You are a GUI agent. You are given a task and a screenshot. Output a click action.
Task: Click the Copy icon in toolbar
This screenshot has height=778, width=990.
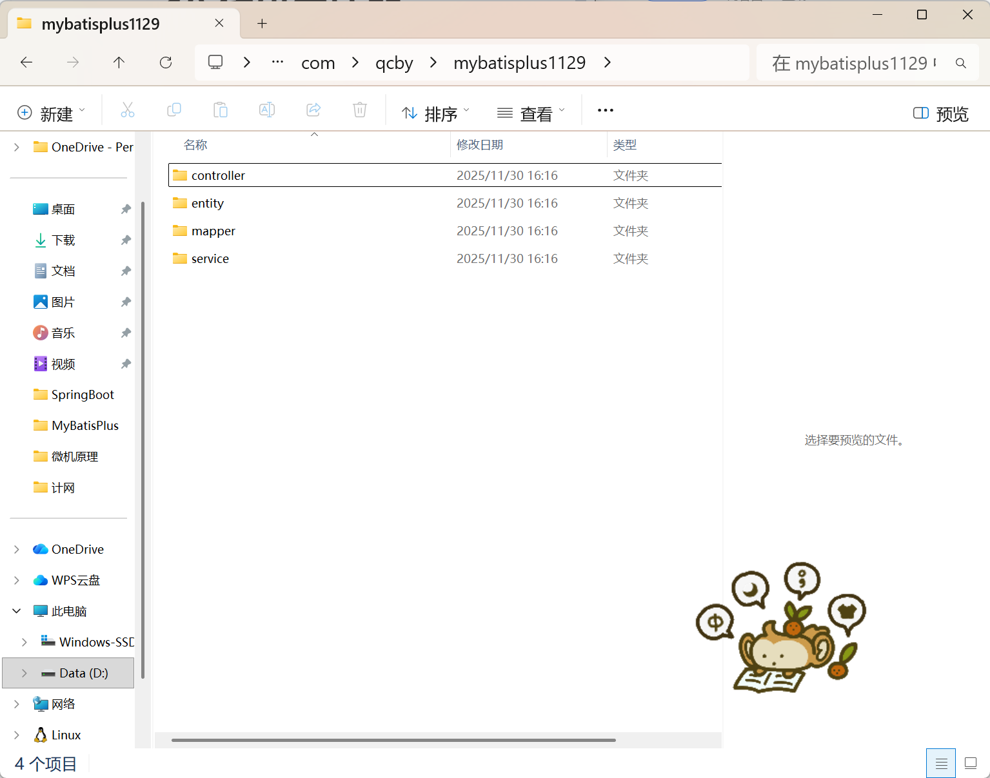tap(174, 110)
